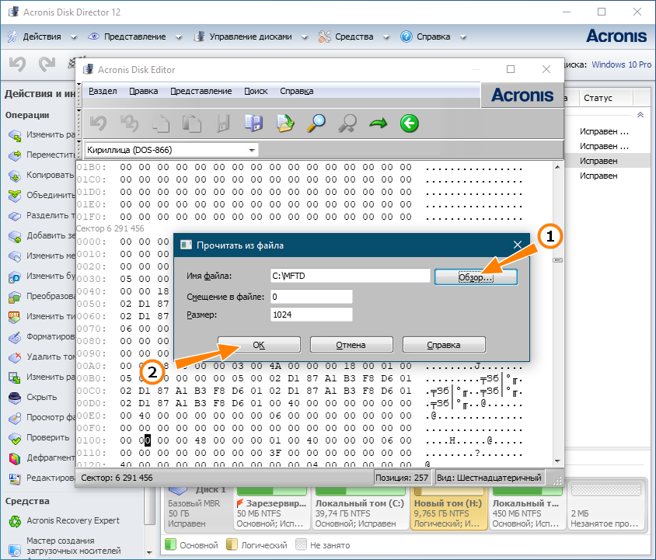Confirm the dialog with the OK button
Image resolution: width=656 pixels, height=560 pixels.
258,345
